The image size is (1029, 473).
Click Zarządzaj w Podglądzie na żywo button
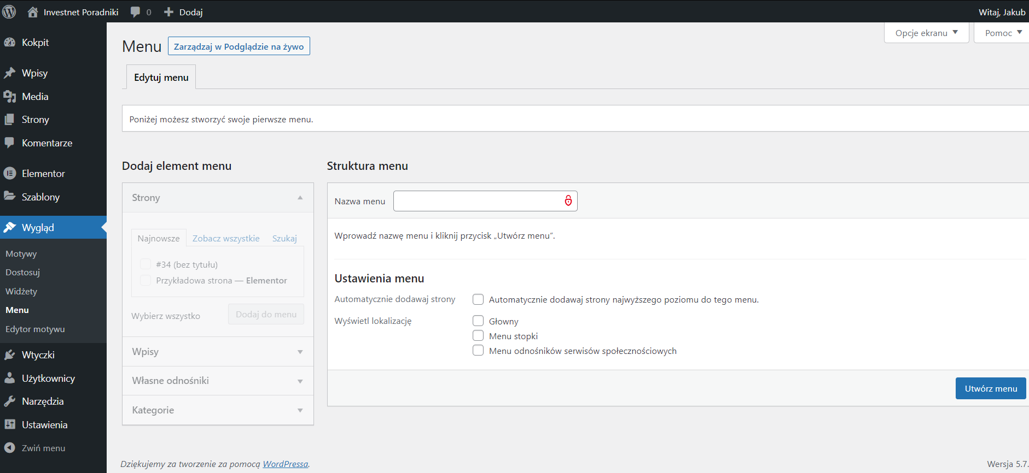tap(239, 46)
